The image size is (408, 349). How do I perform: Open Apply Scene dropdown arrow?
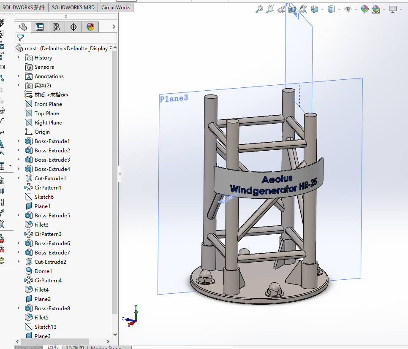pyautogui.click(x=384, y=10)
